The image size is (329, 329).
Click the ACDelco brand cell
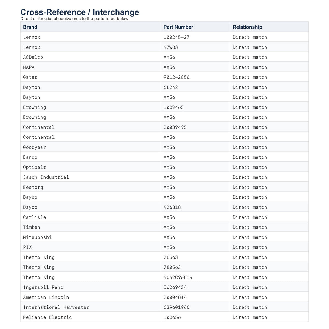pos(90,57)
